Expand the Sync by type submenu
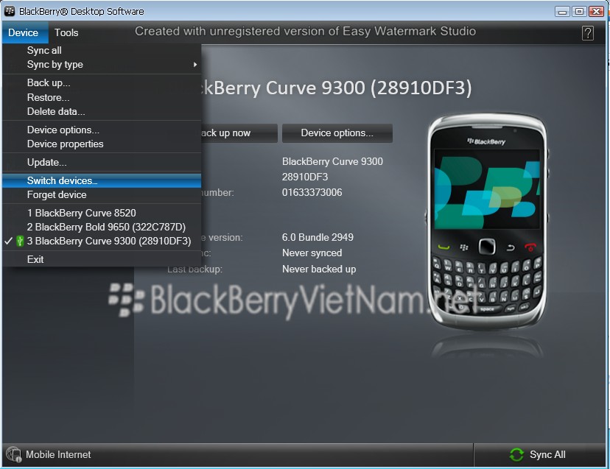The image size is (610, 469). tap(102, 65)
